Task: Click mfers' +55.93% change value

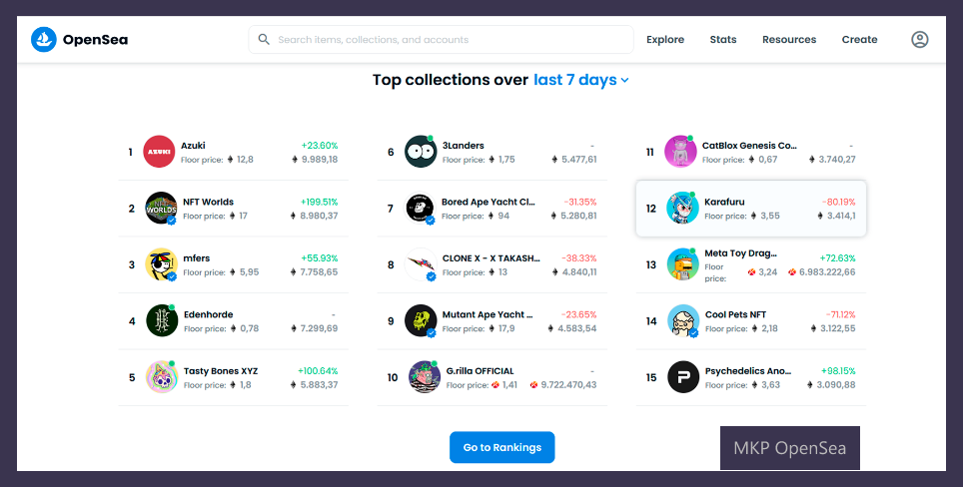Action: 320,258
